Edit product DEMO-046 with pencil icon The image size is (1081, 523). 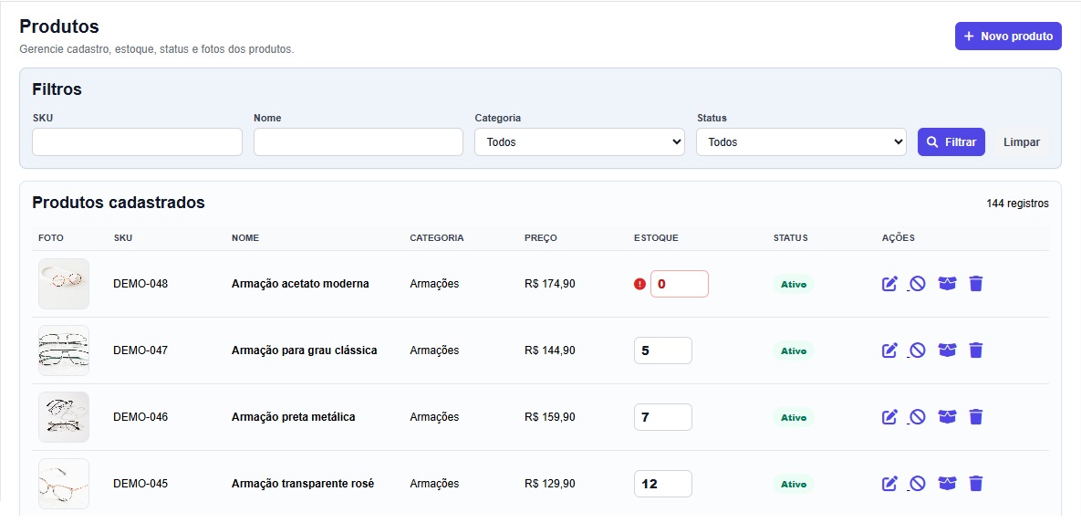[890, 417]
